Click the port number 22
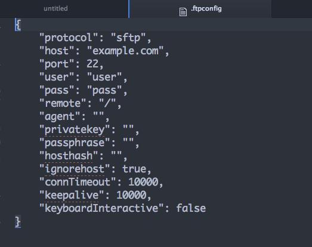Screen dimensions: 312x247 pos(92,64)
